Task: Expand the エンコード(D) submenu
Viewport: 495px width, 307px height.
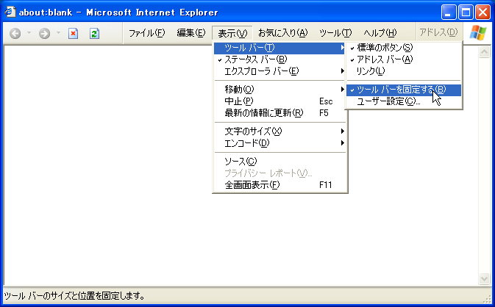Action: [279, 143]
